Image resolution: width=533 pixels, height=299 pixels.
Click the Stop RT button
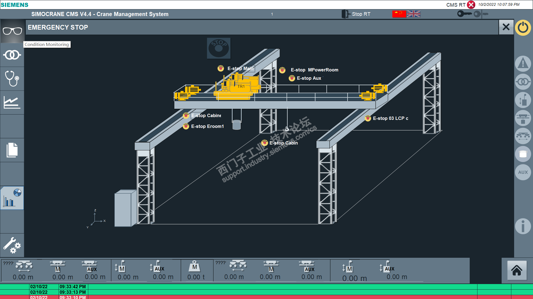tap(356, 14)
